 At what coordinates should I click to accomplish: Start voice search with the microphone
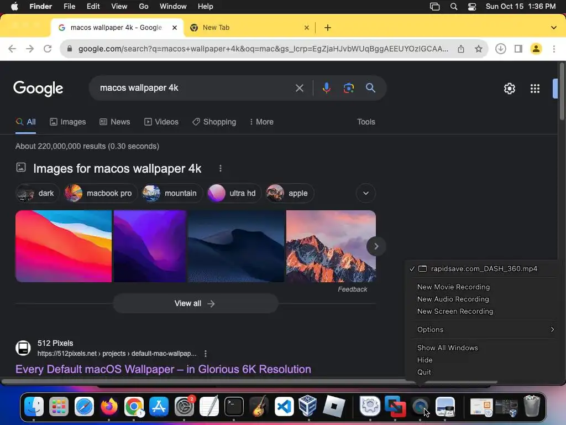(x=326, y=88)
